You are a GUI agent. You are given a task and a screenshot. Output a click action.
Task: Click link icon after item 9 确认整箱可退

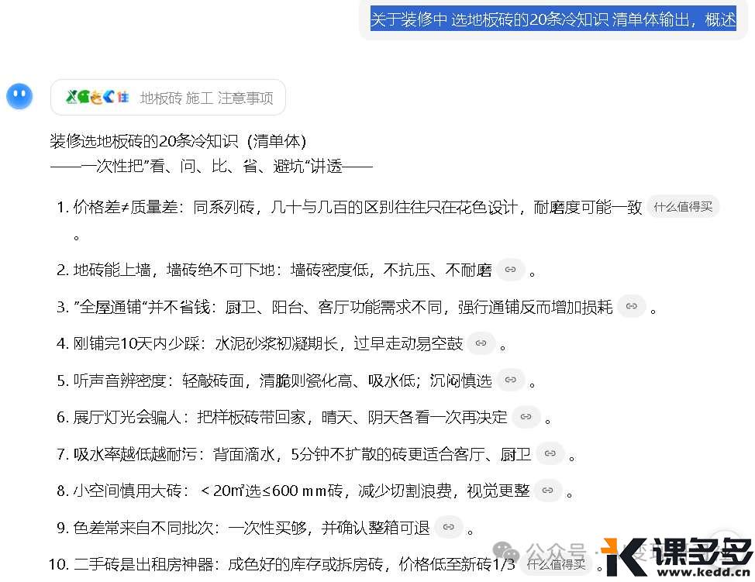448,527
